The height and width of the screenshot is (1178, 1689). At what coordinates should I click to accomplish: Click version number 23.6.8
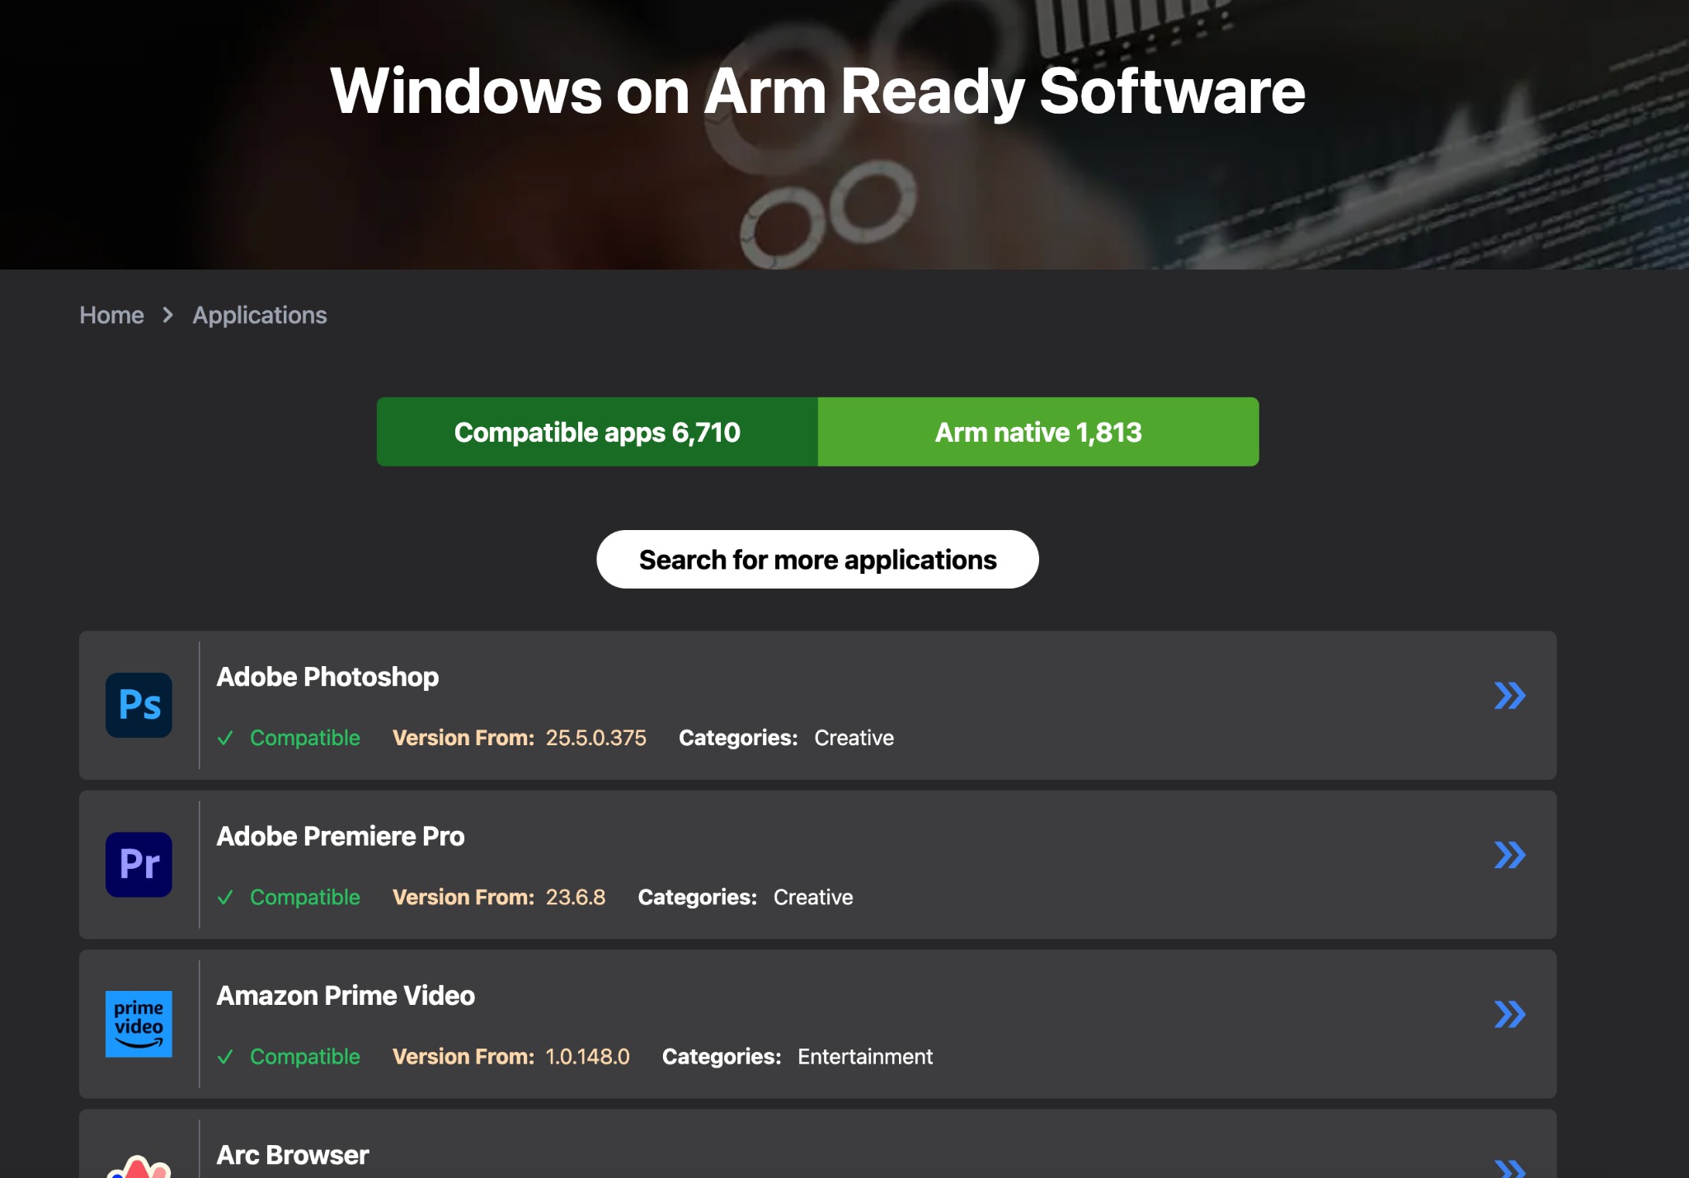(x=576, y=897)
